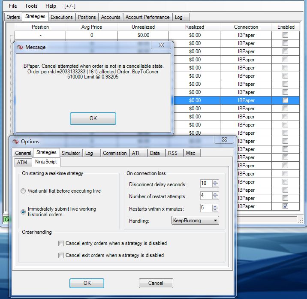Click OK in the Message dialog
Image resolution: width=307 pixels, height=299 pixels.
pyautogui.click(x=93, y=118)
